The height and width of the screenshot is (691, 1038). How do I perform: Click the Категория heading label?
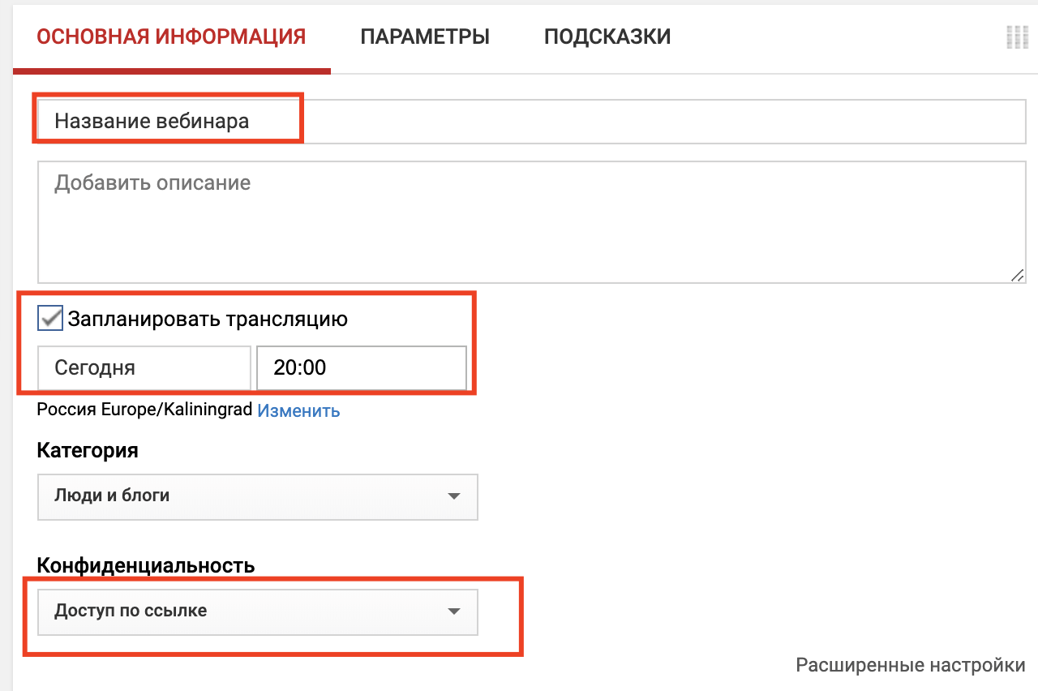(x=88, y=450)
